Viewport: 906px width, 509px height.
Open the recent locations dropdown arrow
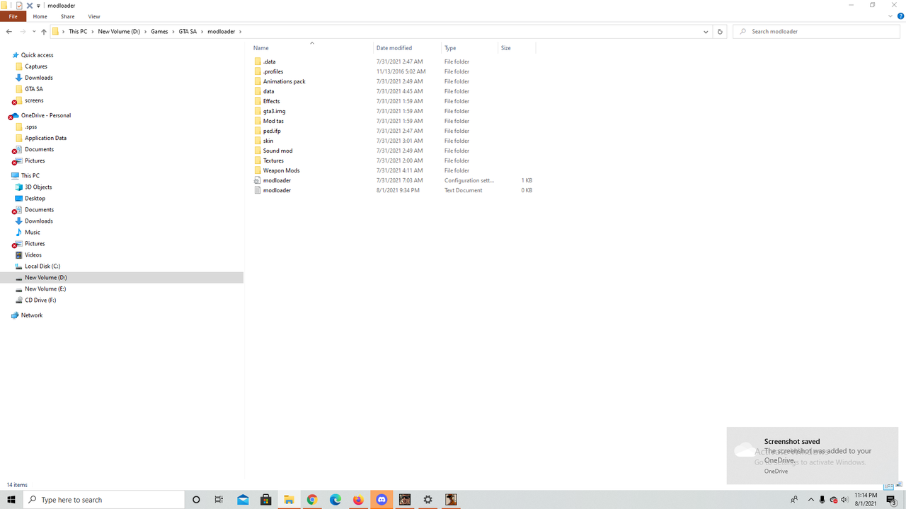click(34, 32)
